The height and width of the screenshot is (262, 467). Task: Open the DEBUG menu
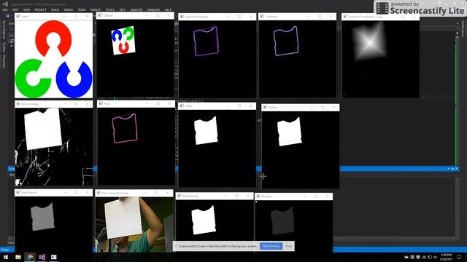tap(68, 9)
